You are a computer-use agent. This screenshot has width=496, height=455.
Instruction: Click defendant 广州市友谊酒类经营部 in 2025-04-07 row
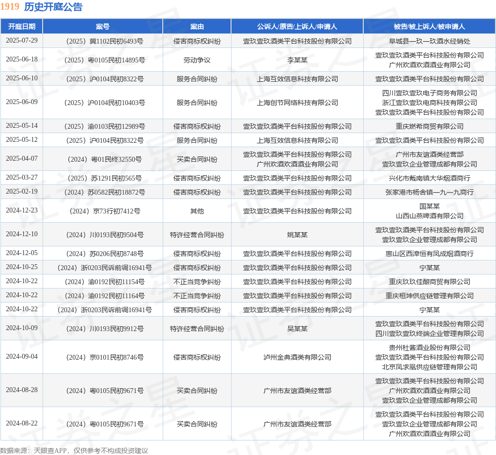tap(429, 154)
